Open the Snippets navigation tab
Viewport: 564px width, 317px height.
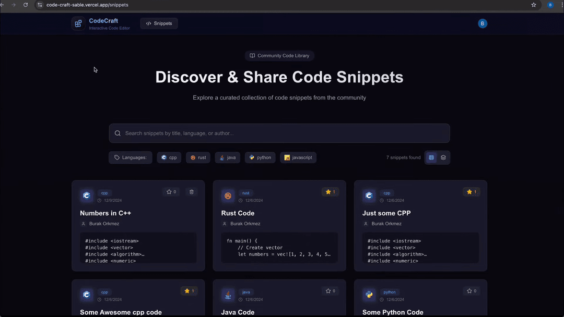coord(159,23)
